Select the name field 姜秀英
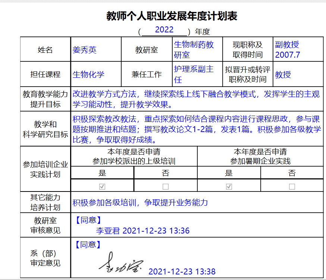This screenshot has width=326, height=280. [85, 50]
